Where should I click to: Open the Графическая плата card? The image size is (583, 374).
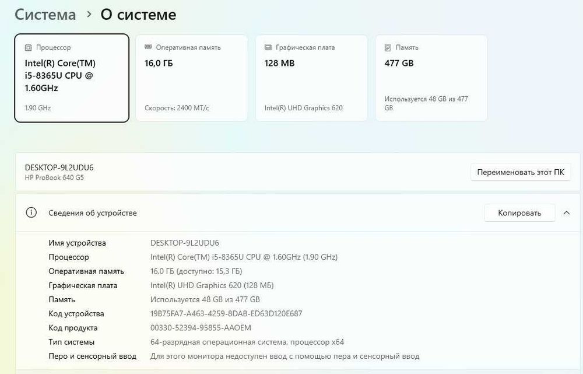point(311,78)
